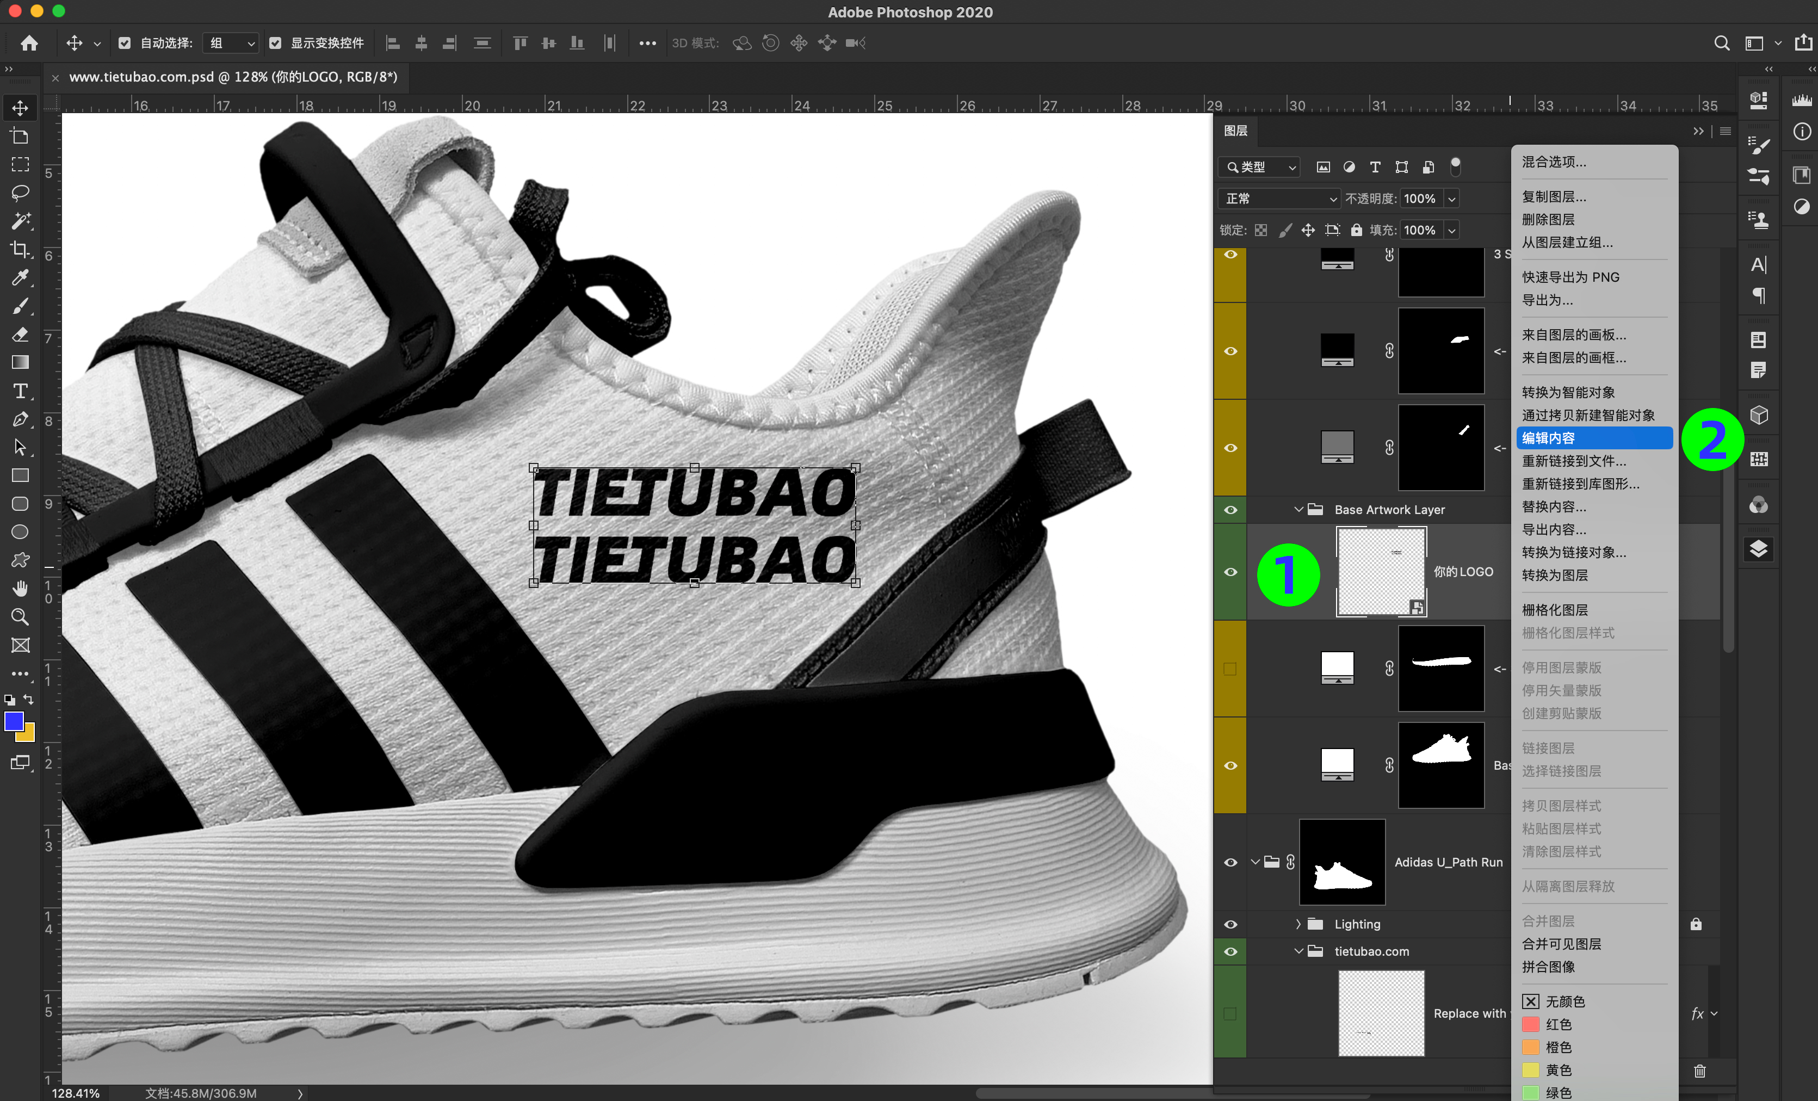Open the Search icon at top right

(1721, 43)
